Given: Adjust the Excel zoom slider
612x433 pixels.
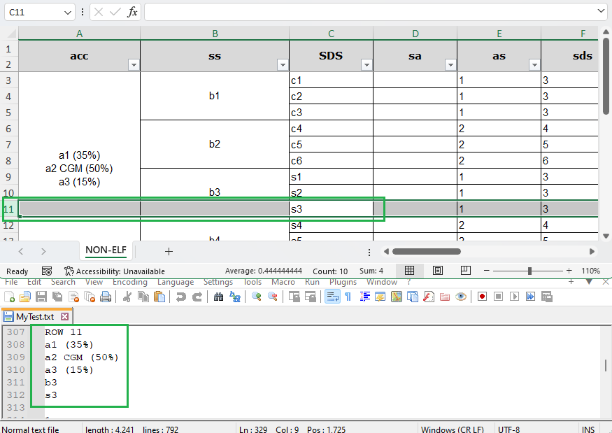Looking at the screenshot, I should [529, 271].
